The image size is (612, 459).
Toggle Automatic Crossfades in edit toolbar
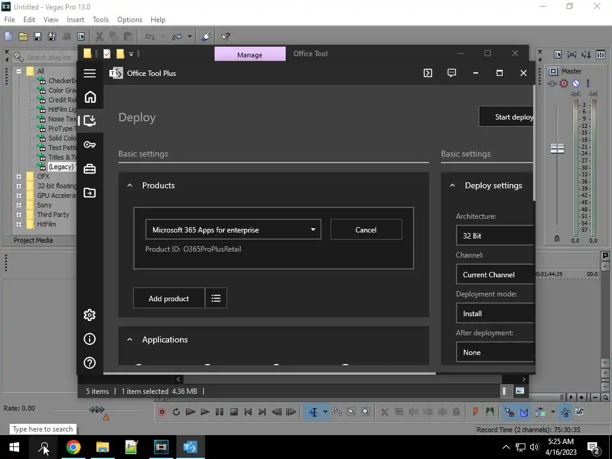pyautogui.click(x=524, y=412)
